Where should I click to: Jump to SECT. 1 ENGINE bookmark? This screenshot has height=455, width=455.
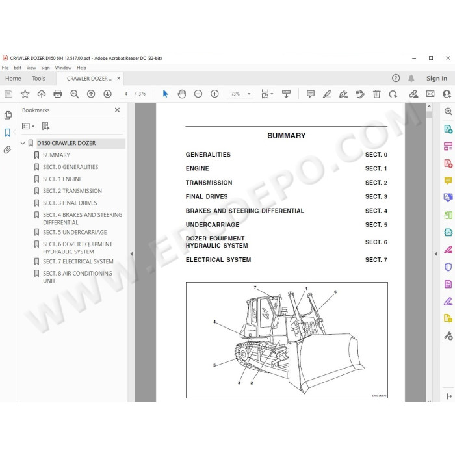click(x=62, y=179)
